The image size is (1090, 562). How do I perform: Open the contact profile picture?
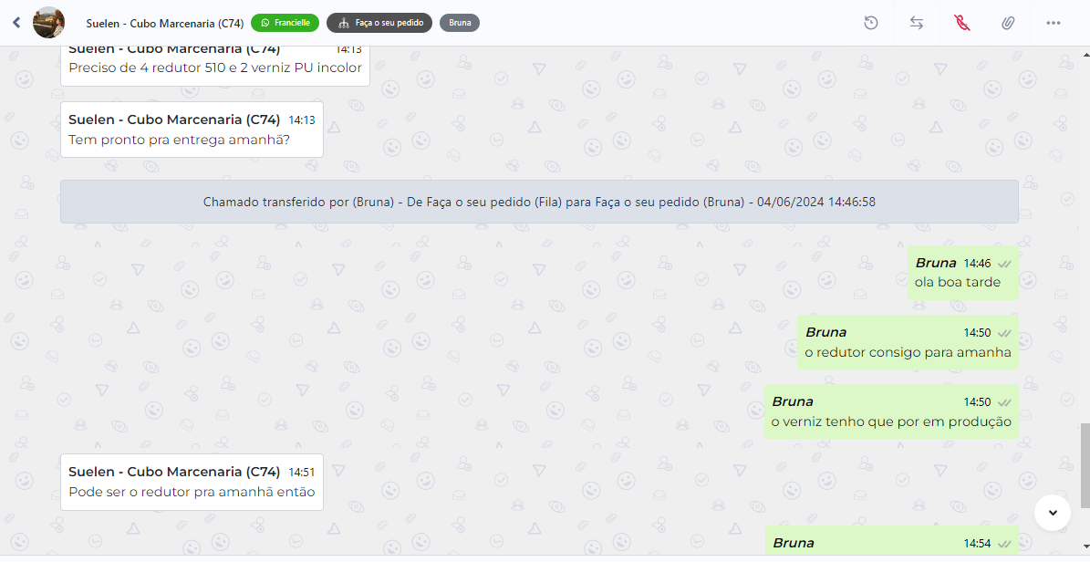pos(48,23)
